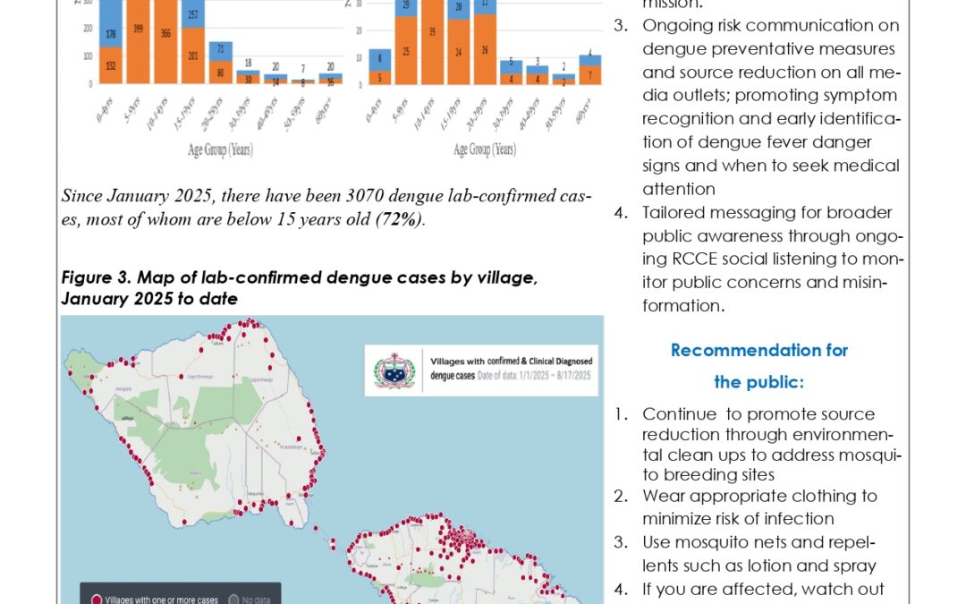The width and height of the screenshot is (966, 604).
Task: Click 'Recommendation for the public:' heading
Action: [x=758, y=366]
